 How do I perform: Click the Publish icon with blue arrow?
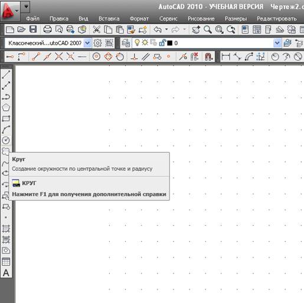tap(70, 30)
